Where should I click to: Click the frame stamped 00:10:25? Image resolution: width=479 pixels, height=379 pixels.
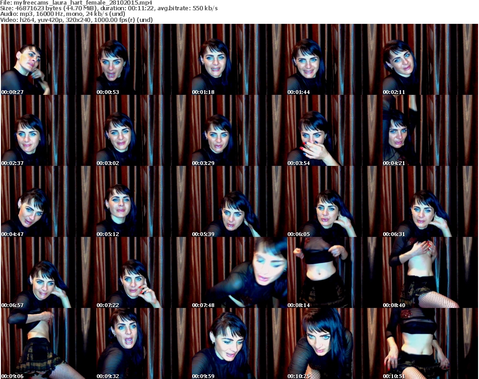pos(334,343)
